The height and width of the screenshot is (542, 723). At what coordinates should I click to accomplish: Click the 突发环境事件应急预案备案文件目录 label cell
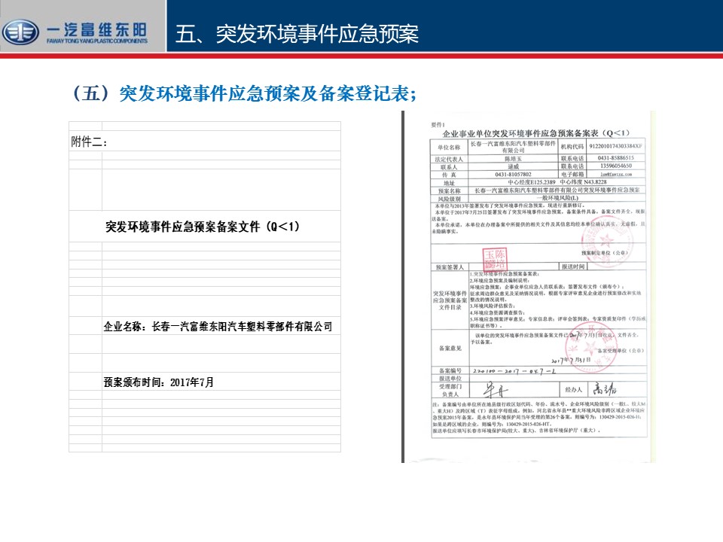(x=450, y=300)
